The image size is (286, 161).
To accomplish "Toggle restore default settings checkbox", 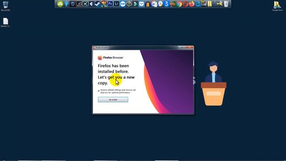I will click(x=99, y=91).
